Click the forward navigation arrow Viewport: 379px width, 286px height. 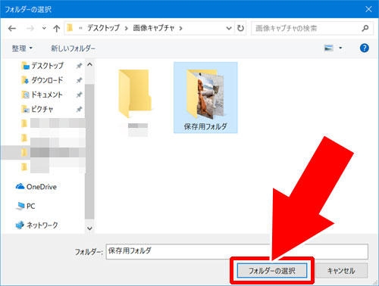click(30, 28)
